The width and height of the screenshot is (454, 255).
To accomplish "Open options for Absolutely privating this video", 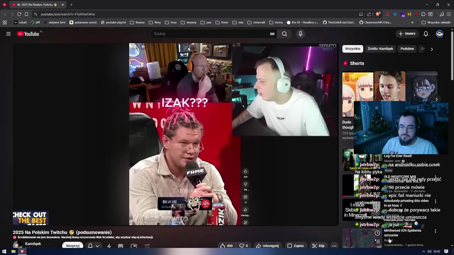I will (x=436, y=201).
